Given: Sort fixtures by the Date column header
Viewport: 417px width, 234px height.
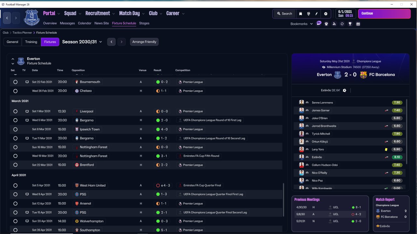Looking at the screenshot, I should tap(35, 70).
